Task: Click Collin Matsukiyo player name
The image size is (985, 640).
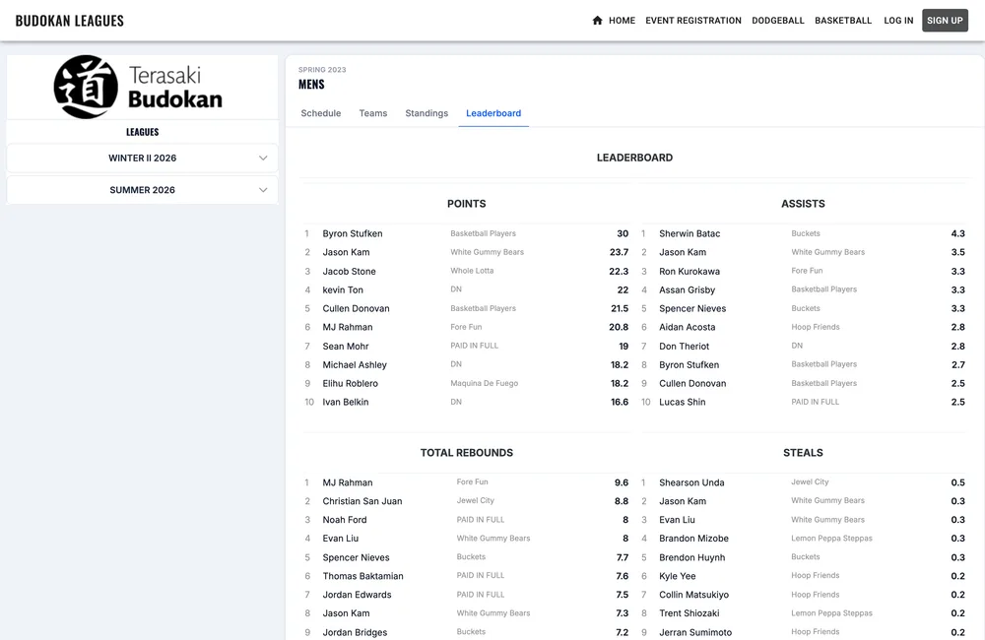Action: [x=694, y=595]
